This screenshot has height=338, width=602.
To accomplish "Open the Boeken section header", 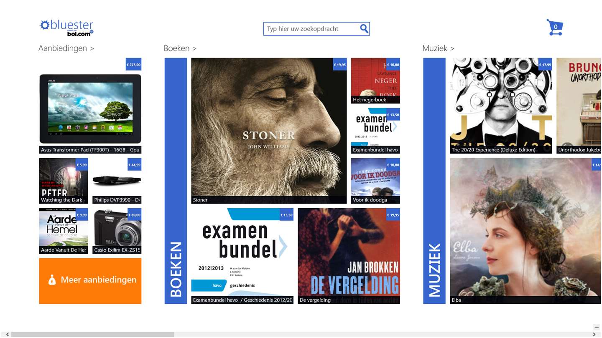I will click(x=180, y=48).
